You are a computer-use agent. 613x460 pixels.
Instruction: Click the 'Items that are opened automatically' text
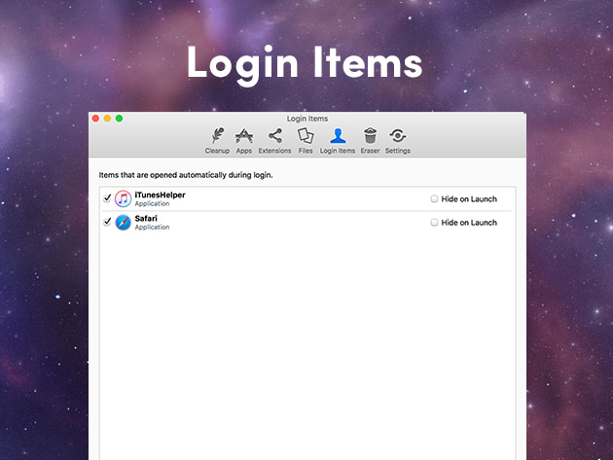tap(186, 175)
